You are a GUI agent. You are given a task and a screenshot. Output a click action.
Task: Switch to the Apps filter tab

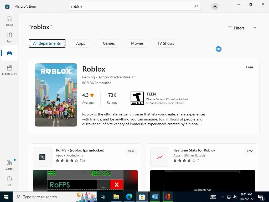(80, 43)
